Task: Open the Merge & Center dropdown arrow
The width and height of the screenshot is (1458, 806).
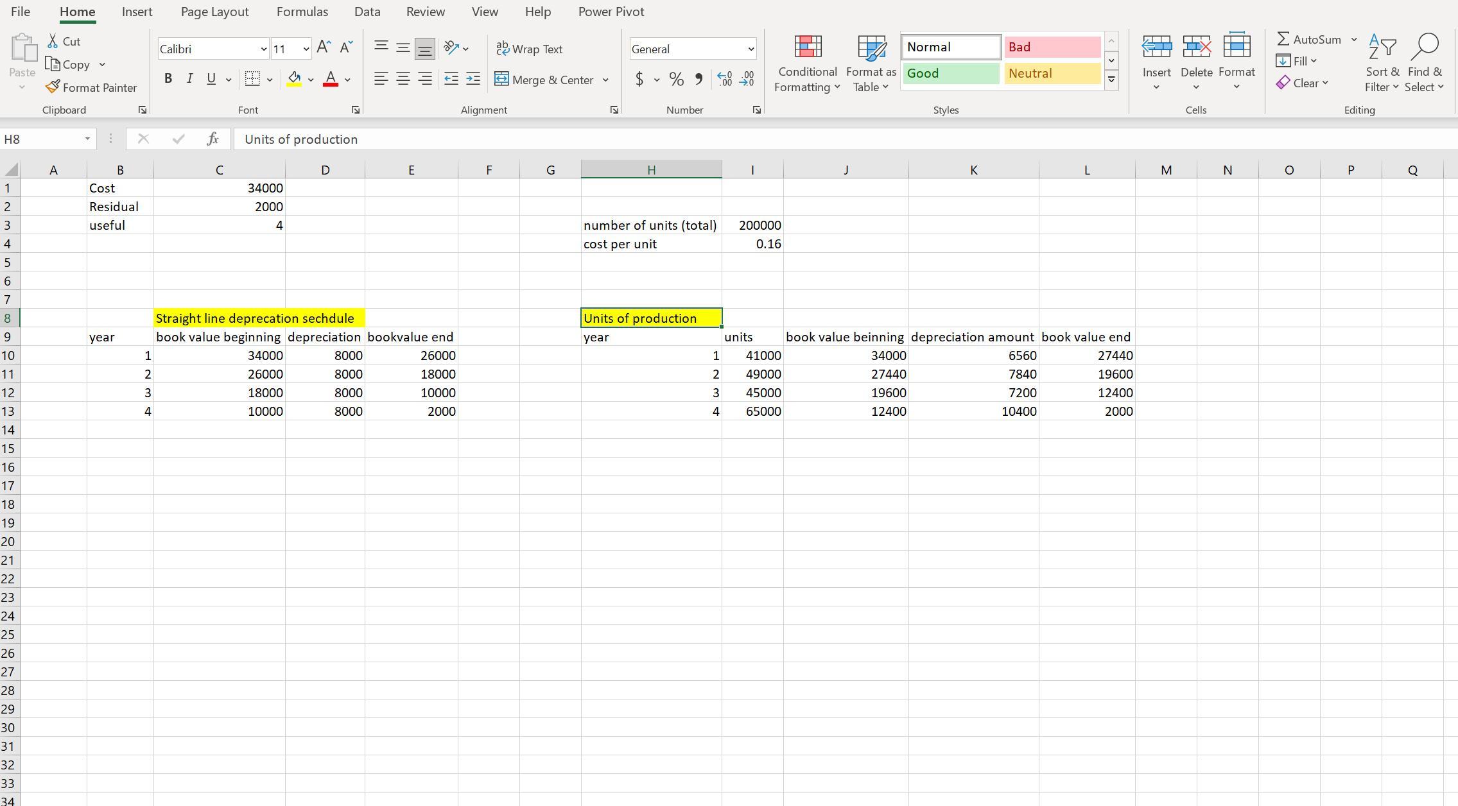Action: coord(605,80)
